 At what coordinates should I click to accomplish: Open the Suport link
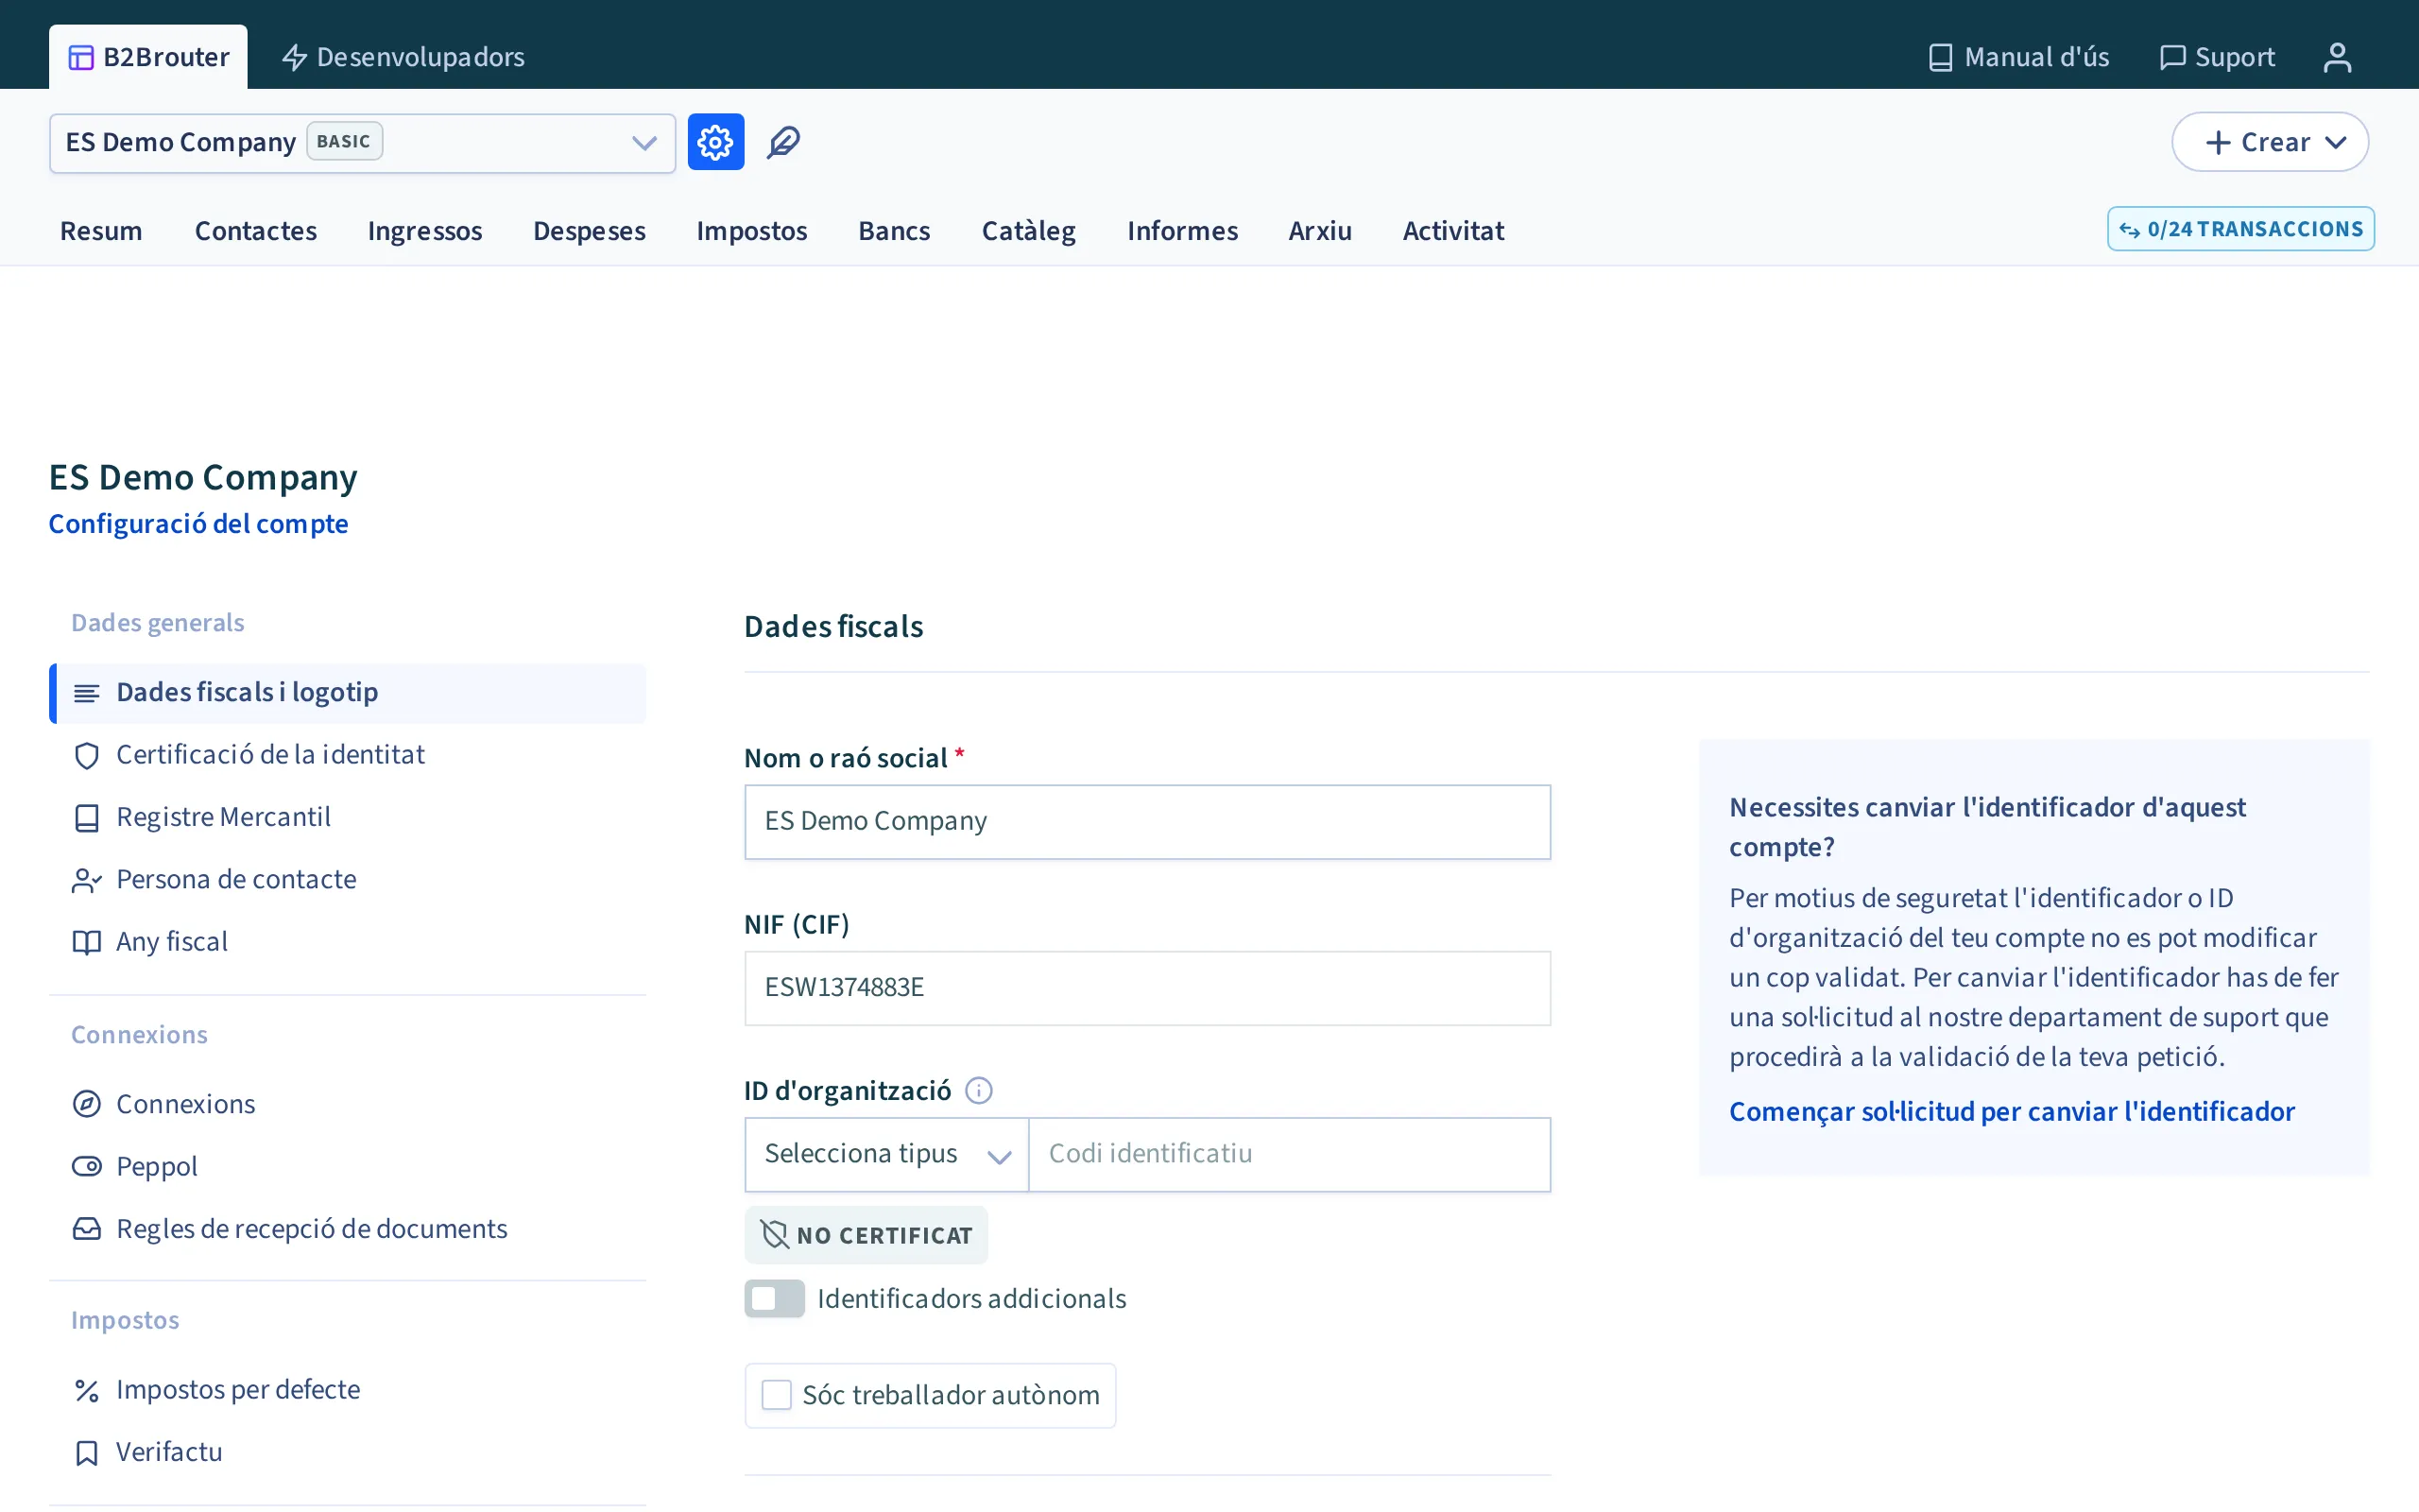tap(2217, 57)
